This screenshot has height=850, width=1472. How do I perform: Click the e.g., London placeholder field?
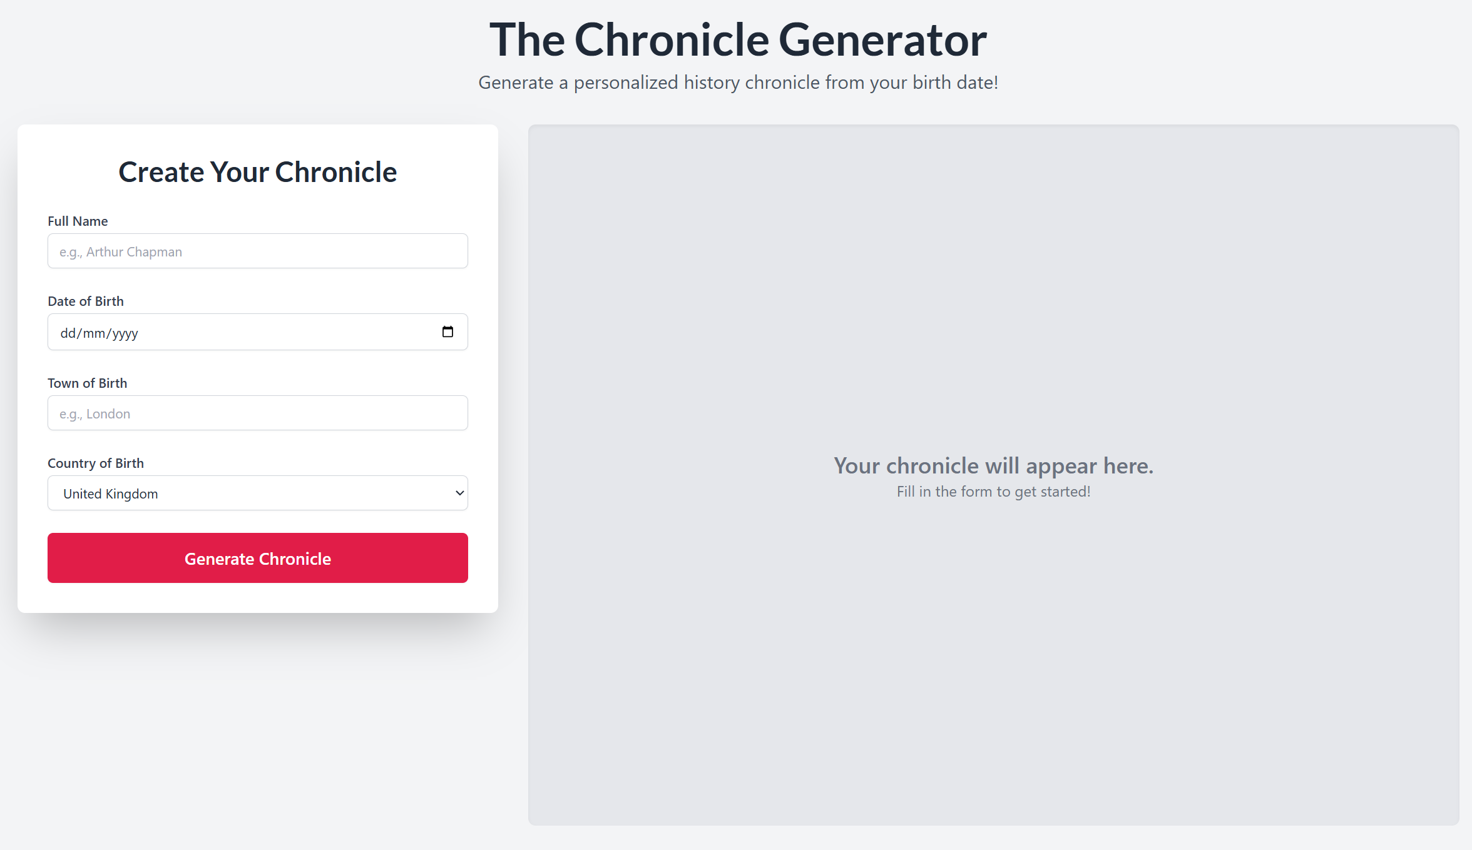(94, 413)
